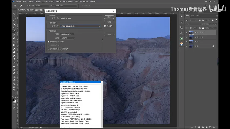Select the Lasso tool
The height and width of the screenshot is (129, 230).
(14, 21)
